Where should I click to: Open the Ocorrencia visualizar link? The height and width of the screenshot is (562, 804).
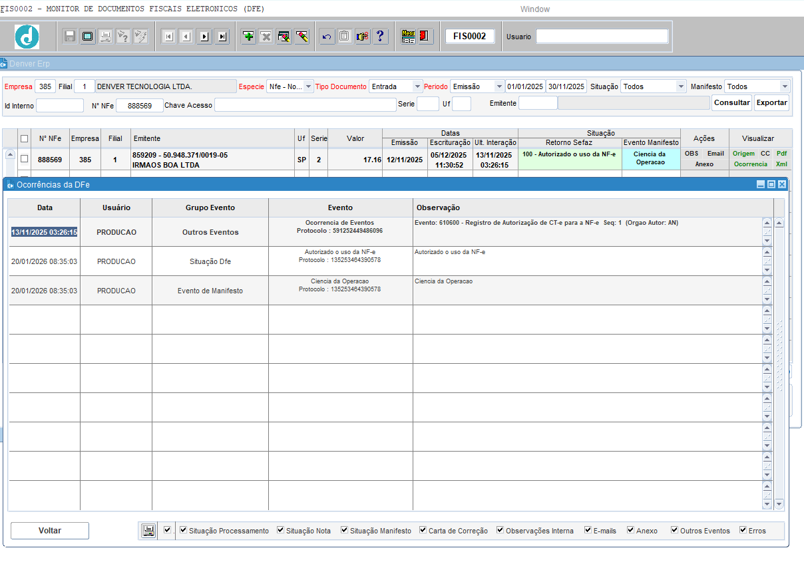pos(750,164)
